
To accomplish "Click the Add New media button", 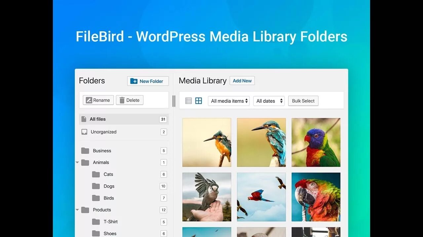I will coord(242,81).
